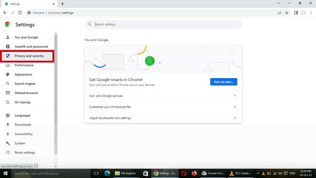
Task: Switch to Chrome Settings taskbar button
Action: click(x=164, y=174)
